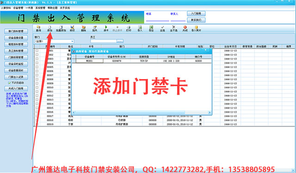
Task: Tick the checkbox for employee row 00005
Action: [37, 67]
